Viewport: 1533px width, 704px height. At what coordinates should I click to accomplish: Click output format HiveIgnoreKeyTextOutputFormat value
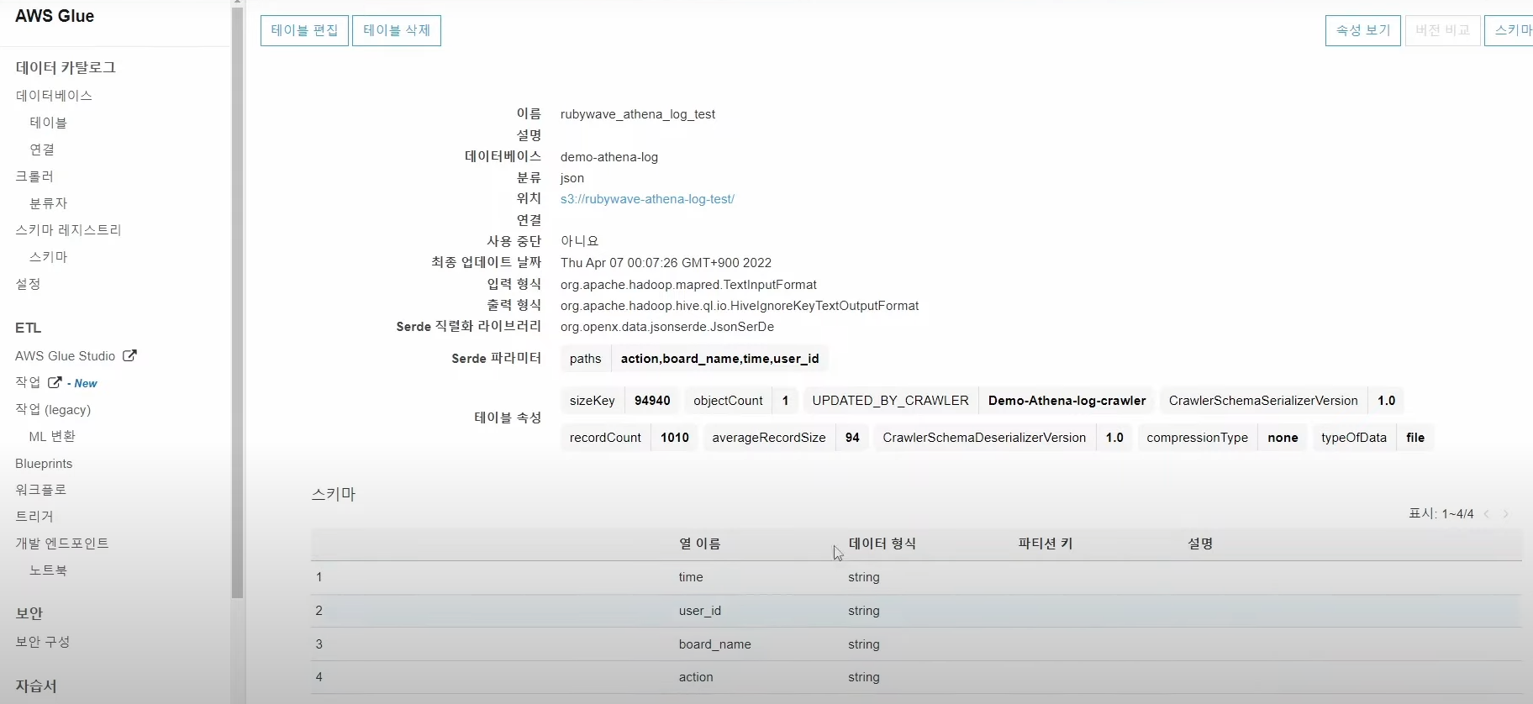740,306
